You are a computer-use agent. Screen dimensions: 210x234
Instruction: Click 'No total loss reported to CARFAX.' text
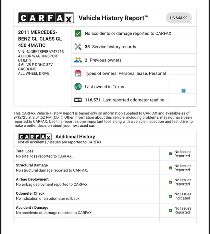click(44, 156)
